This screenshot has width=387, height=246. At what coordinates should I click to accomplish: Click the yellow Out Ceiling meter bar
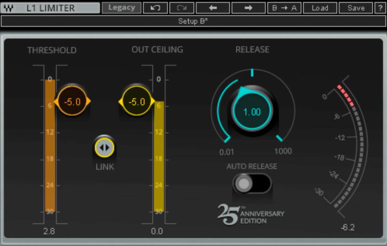159,156
